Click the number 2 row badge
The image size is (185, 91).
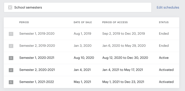point(11,46)
